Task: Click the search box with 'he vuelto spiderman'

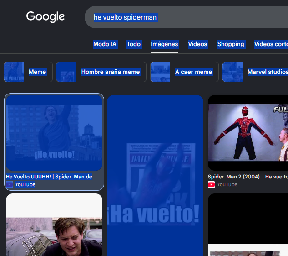Action: [x=186, y=17]
